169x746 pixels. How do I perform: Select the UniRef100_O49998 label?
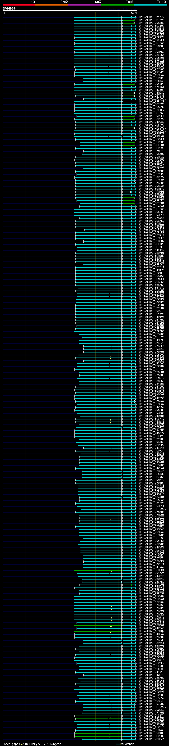tap(152, 340)
